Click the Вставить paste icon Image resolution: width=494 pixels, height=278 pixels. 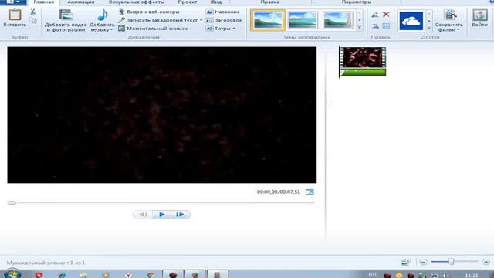pos(15,15)
